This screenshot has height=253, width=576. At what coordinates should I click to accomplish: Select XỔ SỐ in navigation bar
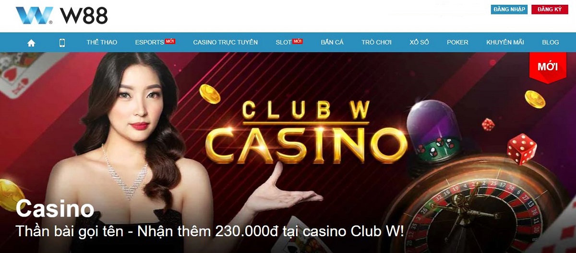[419, 42]
